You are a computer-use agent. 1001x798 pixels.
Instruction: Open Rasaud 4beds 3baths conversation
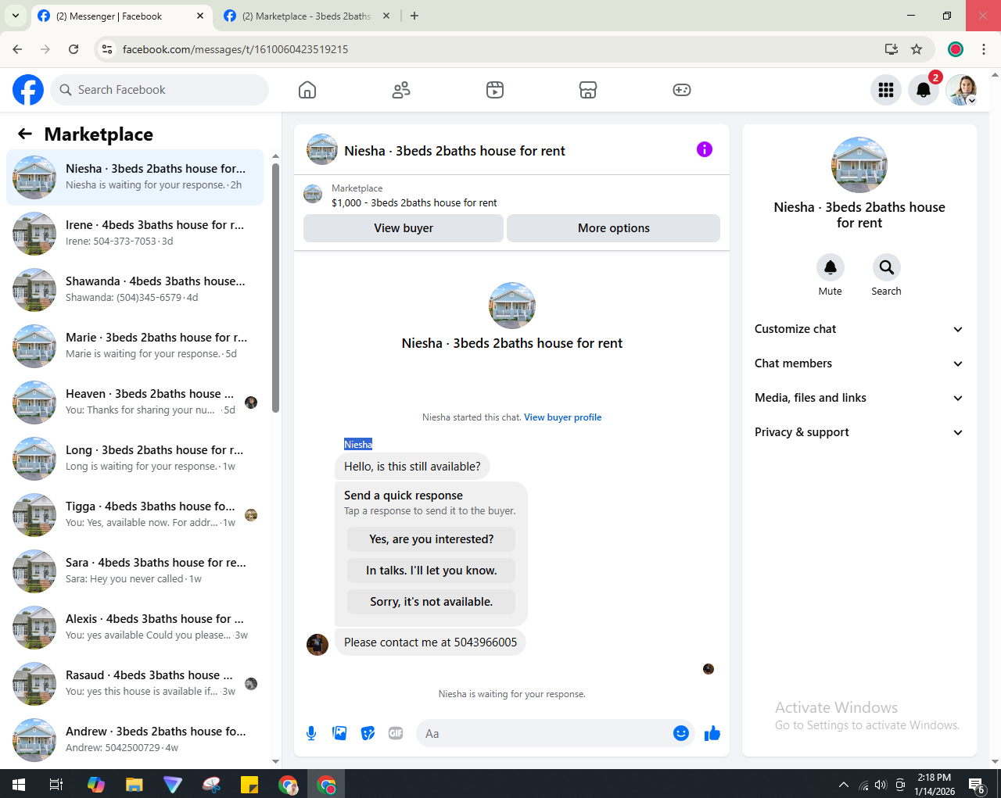(x=135, y=684)
